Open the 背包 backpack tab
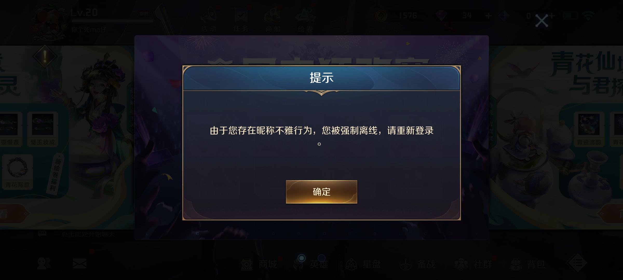The height and width of the screenshot is (280, 623). pos(527,264)
